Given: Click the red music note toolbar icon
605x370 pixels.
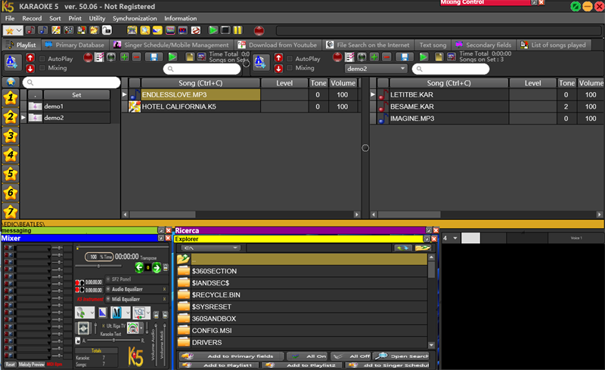Looking at the screenshot, I should 30,30.
